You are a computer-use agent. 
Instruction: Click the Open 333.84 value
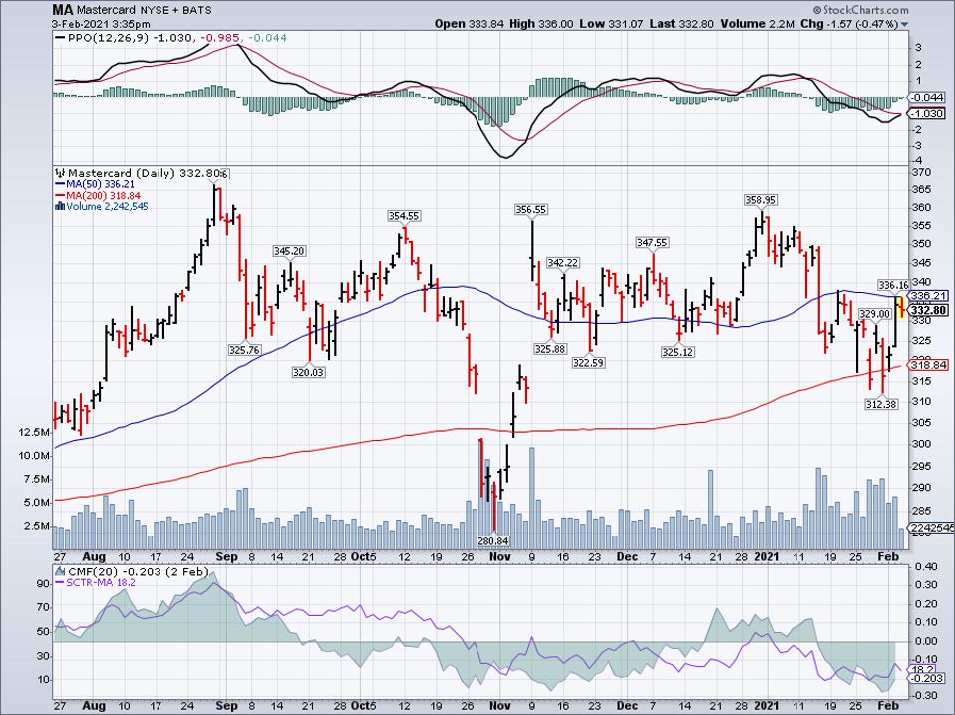pos(469,24)
